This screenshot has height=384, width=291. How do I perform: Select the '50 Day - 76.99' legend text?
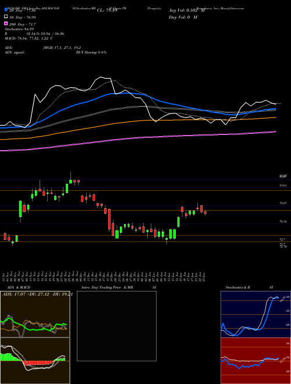click(x=23, y=17)
